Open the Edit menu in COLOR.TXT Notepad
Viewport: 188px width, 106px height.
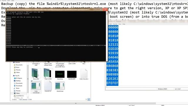110,24
